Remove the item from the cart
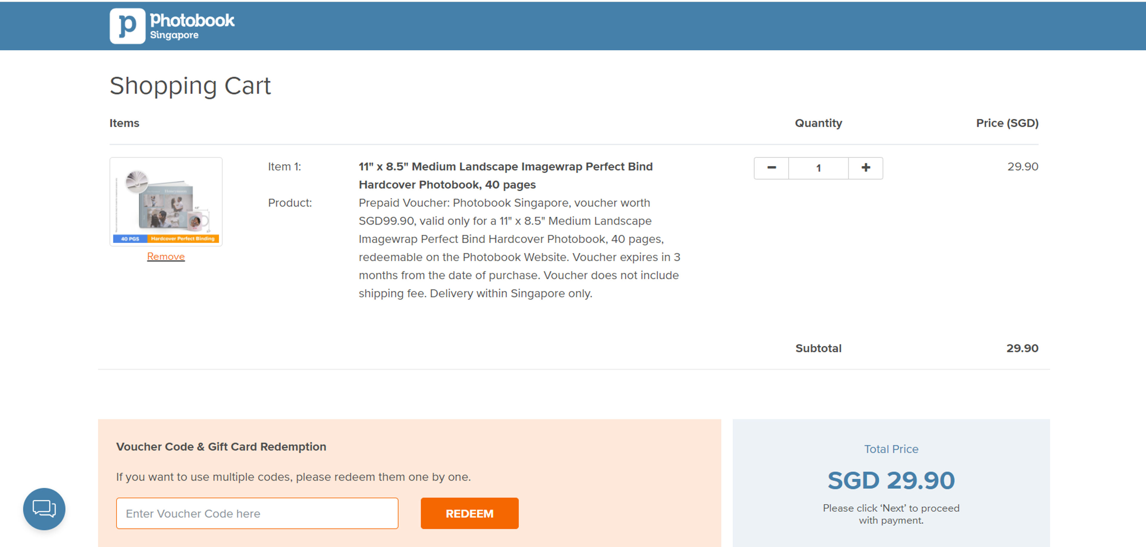The width and height of the screenshot is (1146, 547). pyautogui.click(x=166, y=256)
